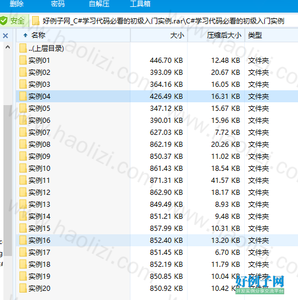This screenshot has height=300, width=298.
Task: Select the 实例07 folder icon
Action: tap(23, 132)
